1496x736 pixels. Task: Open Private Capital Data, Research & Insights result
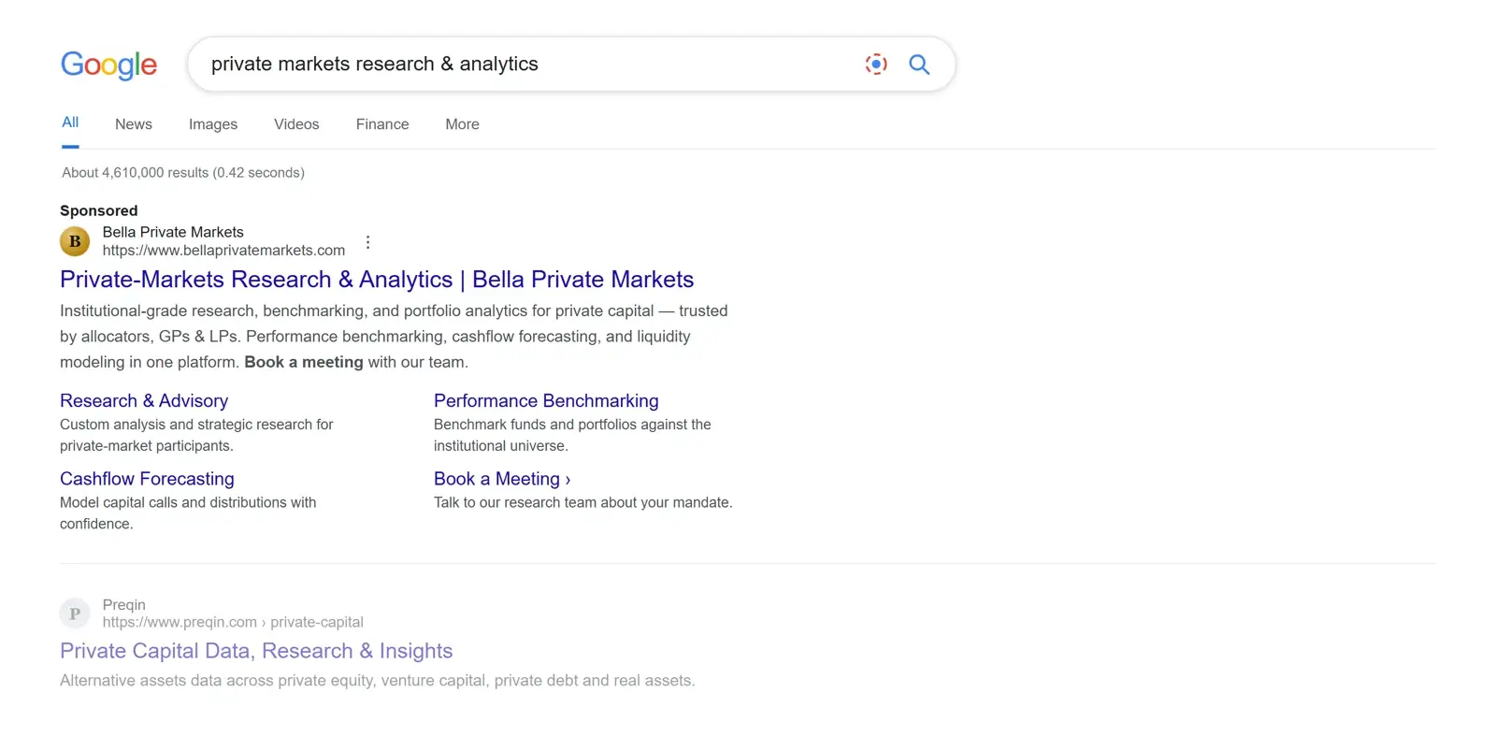coord(256,651)
